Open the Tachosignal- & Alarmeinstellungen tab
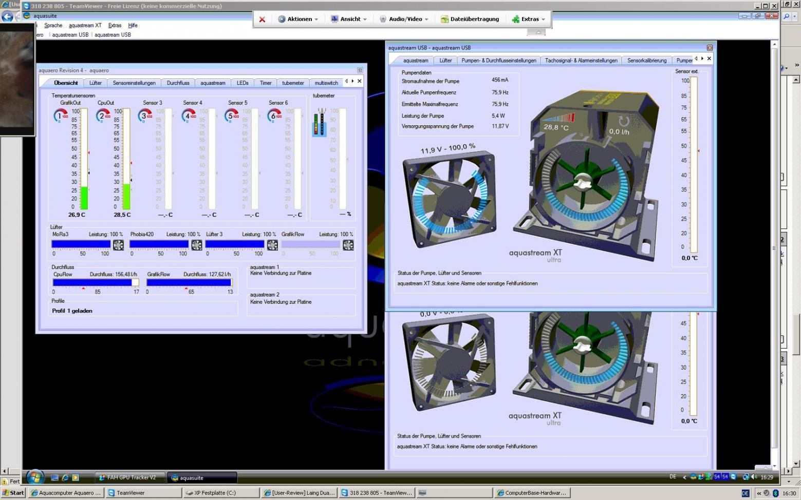Viewport: 801px width, 500px height. click(581, 60)
